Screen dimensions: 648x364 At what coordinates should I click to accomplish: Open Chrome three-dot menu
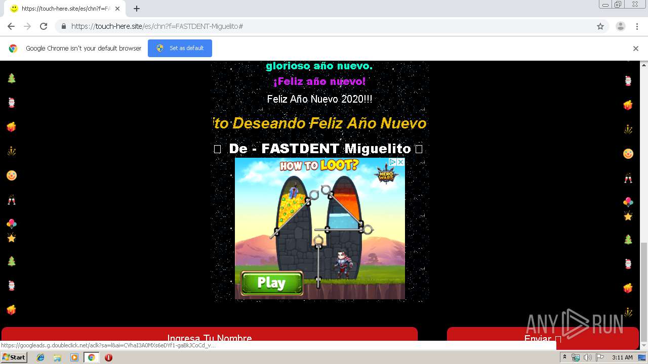pyautogui.click(x=637, y=26)
